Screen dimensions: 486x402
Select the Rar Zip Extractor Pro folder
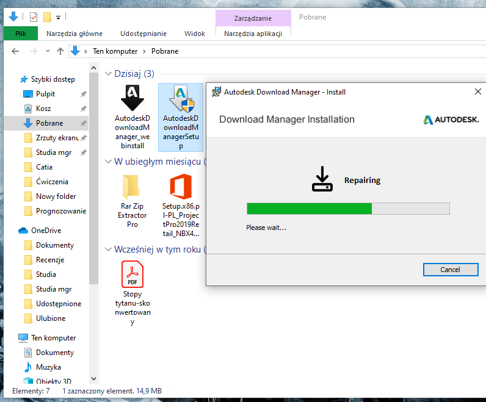132,201
